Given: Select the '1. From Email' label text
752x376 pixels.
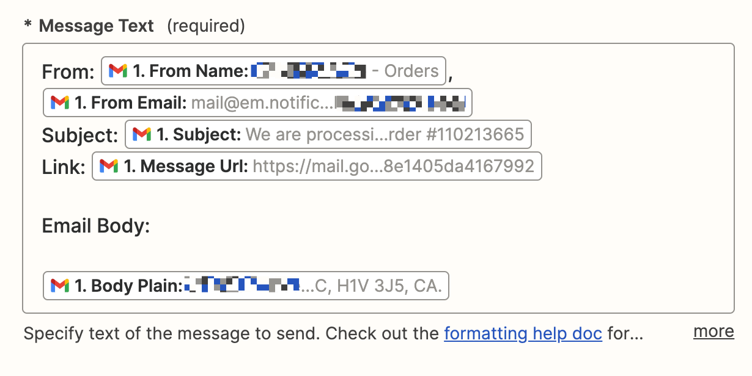Looking at the screenshot, I should (131, 103).
